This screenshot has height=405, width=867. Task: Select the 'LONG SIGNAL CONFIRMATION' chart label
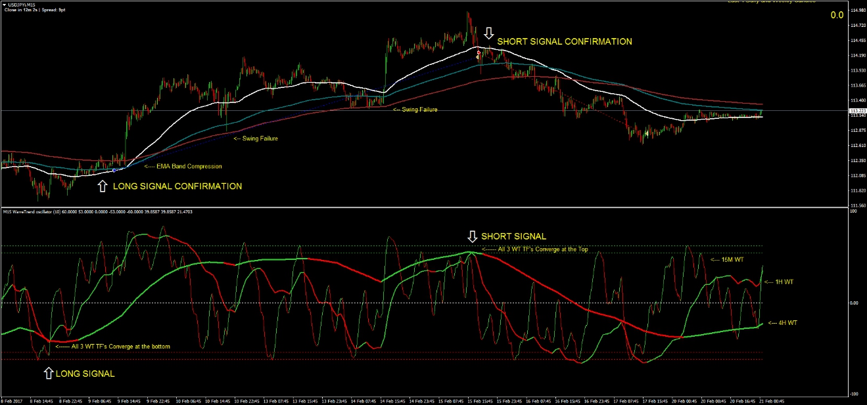point(177,186)
